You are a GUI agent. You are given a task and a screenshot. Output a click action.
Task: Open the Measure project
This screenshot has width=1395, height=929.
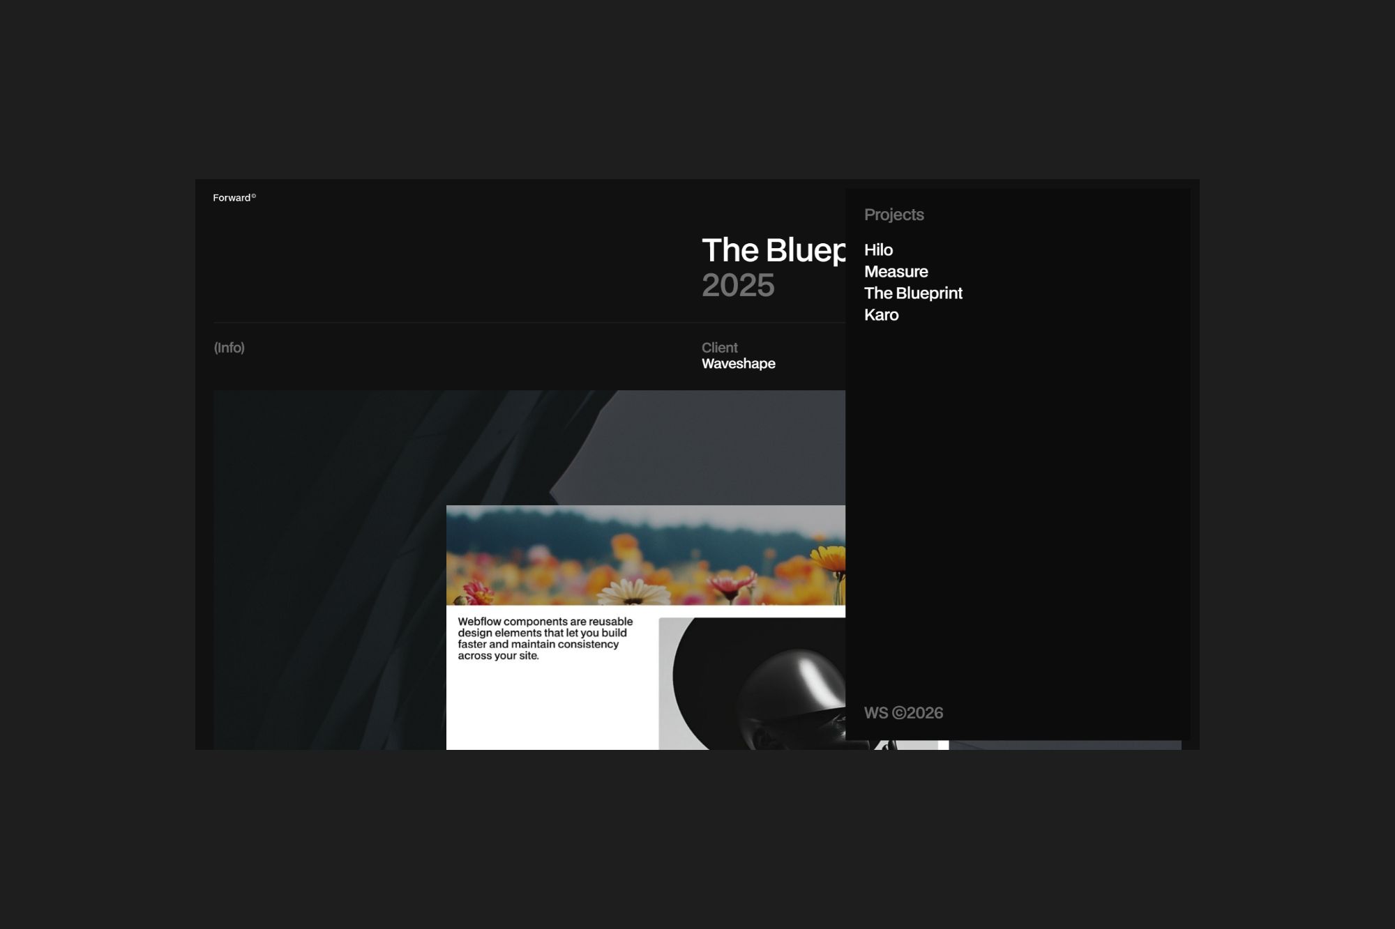tap(896, 271)
